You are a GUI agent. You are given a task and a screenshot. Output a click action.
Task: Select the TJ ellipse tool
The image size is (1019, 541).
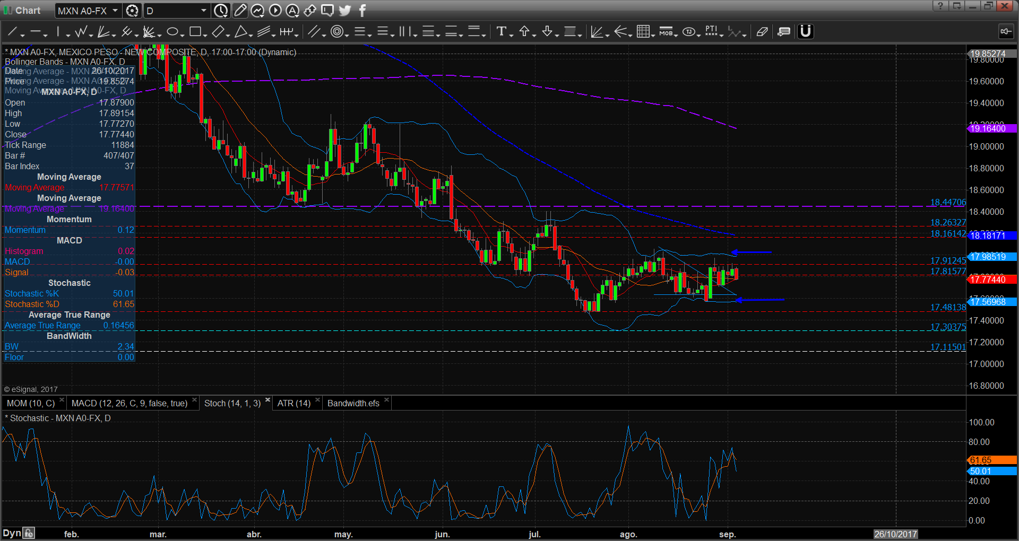(689, 32)
